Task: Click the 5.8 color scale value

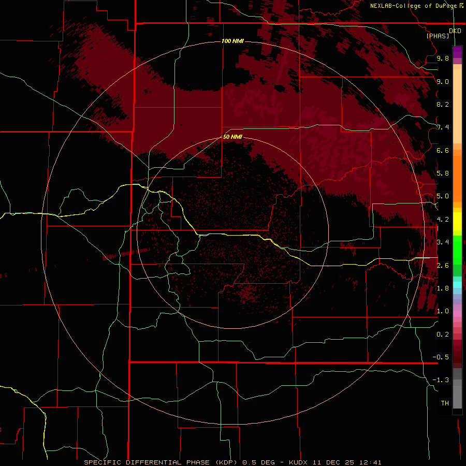Action: (443, 173)
